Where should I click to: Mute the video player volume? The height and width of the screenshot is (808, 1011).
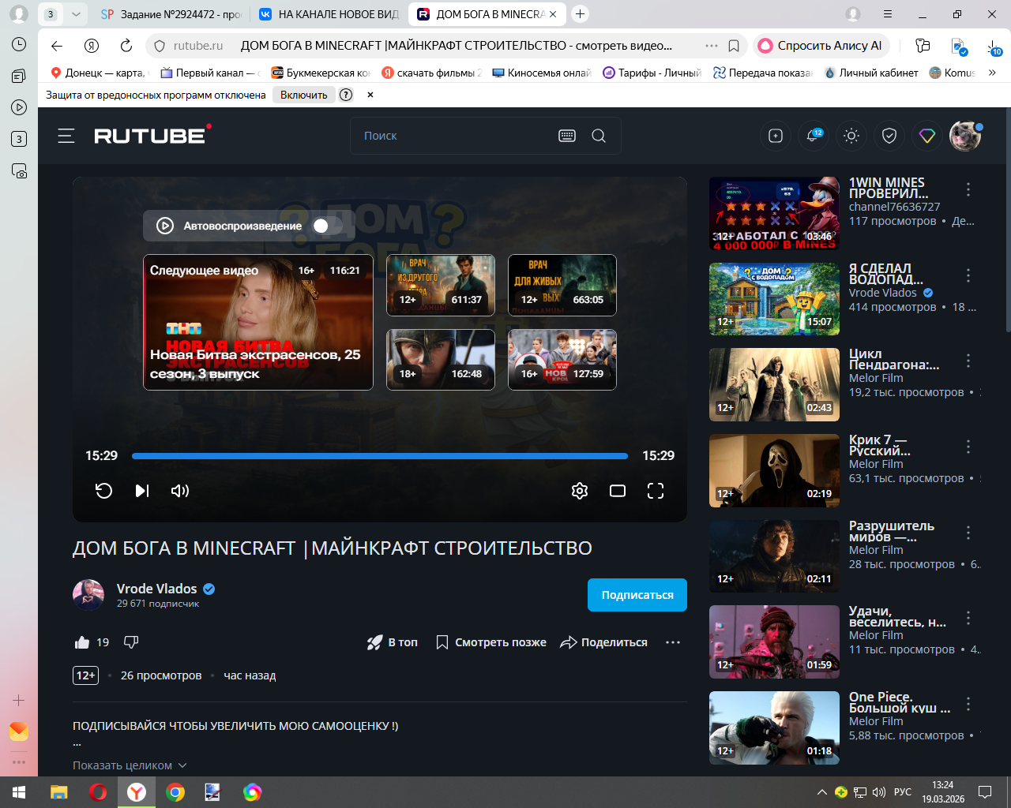tap(180, 491)
